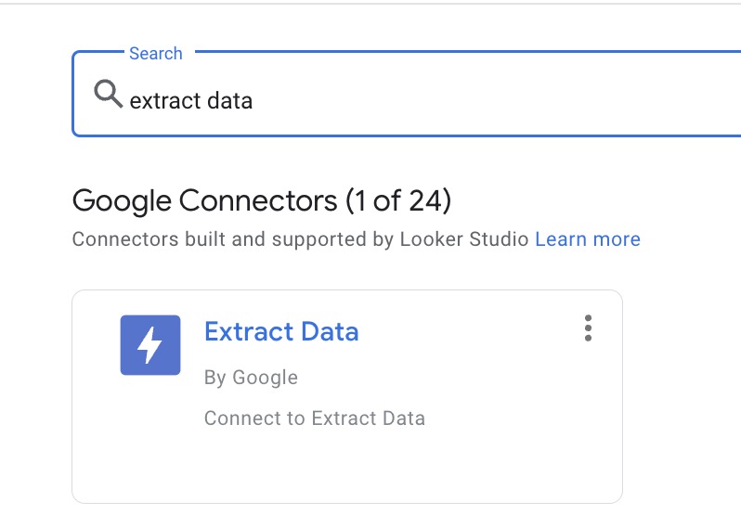
Task: Click the words "Looker Studio" in subtitle
Action: (x=464, y=239)
